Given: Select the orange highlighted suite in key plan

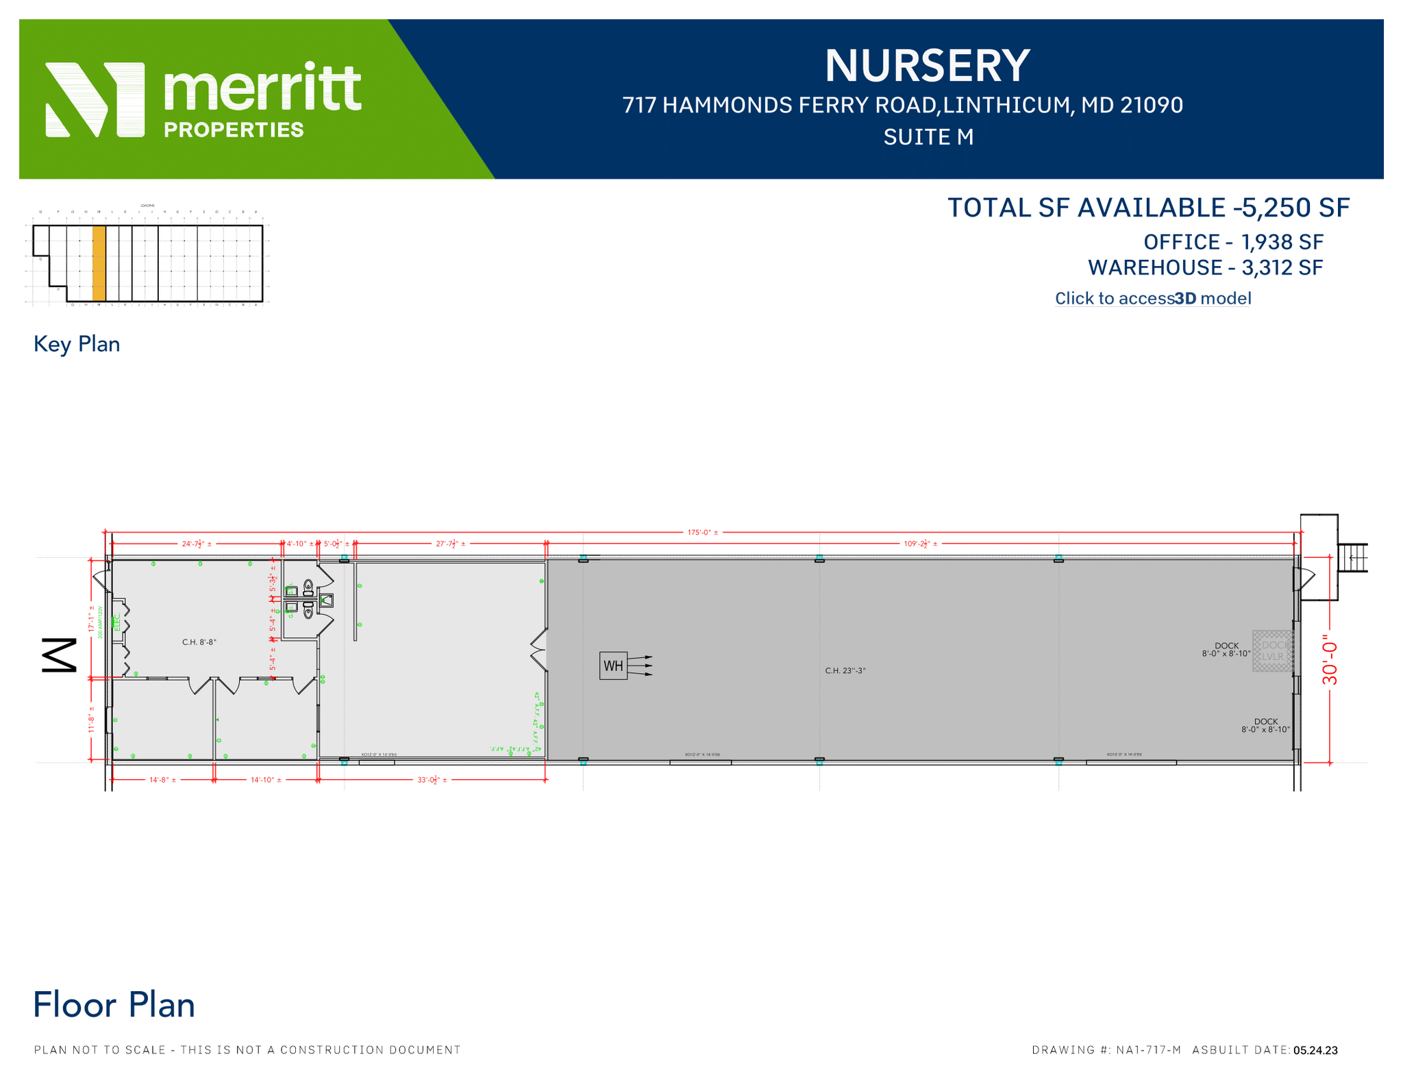Looking at the screenshot, I should (99, 263).
